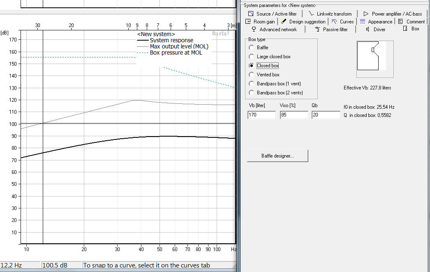Click the f0 in closed box value
Screen dimensions: 430x272
[369, 107]
